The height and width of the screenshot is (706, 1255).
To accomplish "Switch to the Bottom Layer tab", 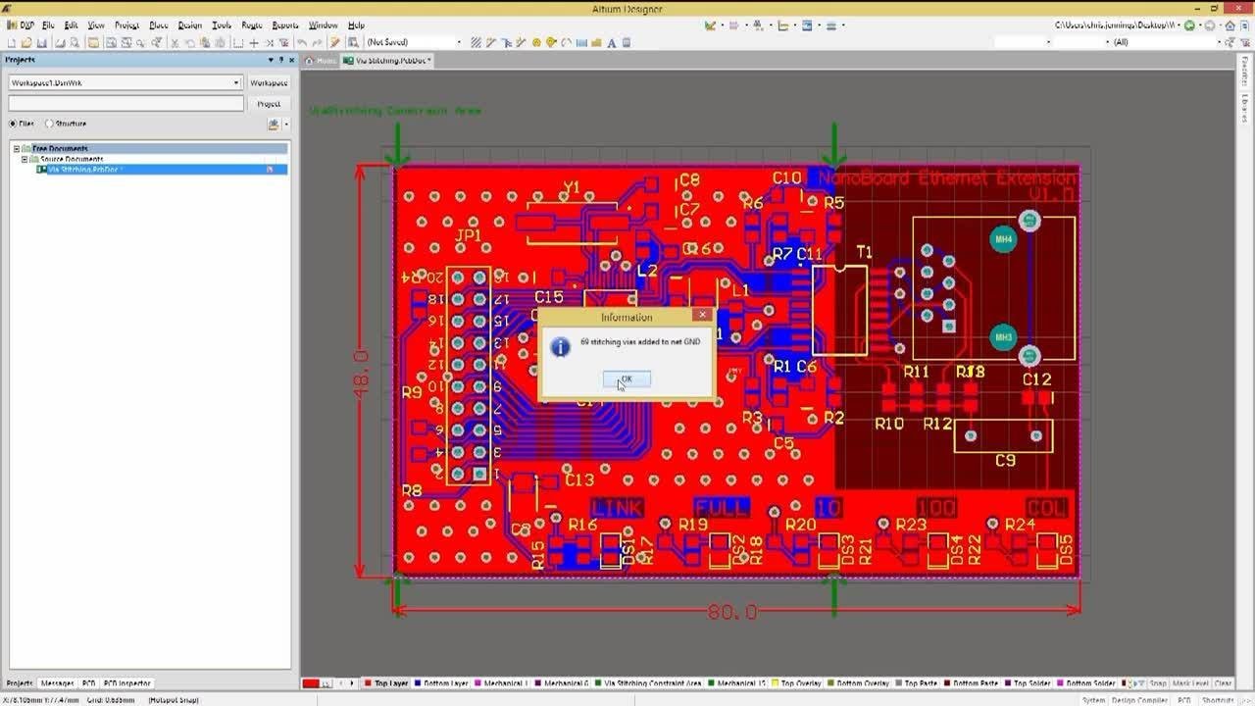I will click(443, 683).
